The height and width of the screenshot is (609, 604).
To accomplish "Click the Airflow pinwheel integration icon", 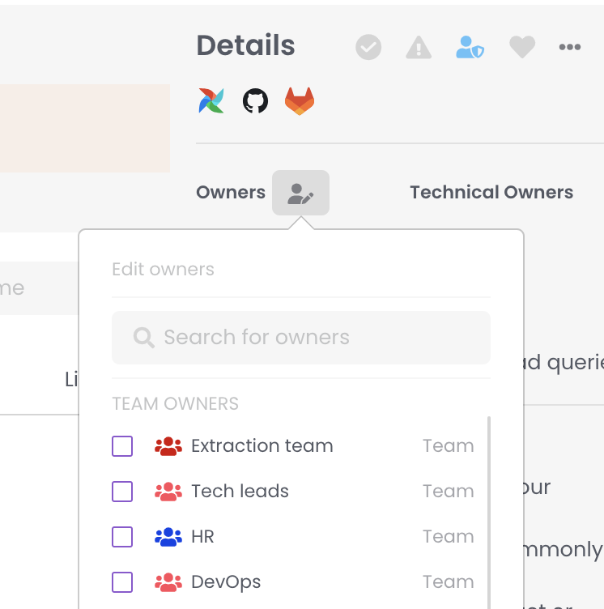I will pos(211,101).
